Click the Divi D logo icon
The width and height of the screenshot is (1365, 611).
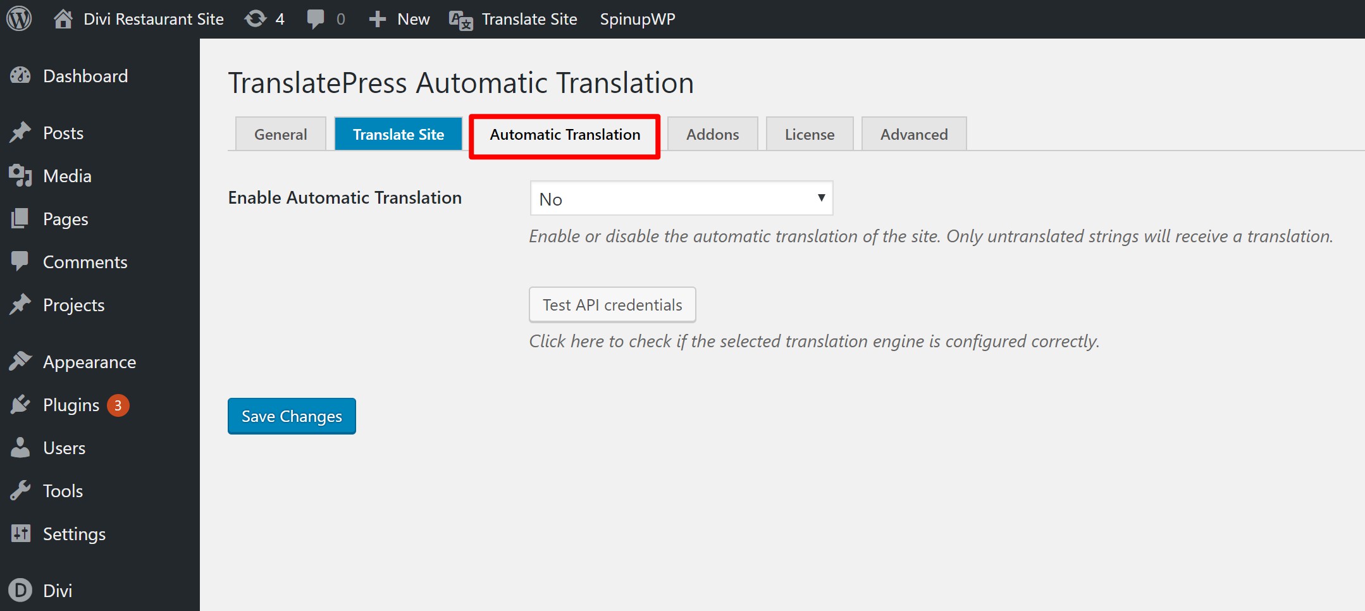[x=20, y=590]
